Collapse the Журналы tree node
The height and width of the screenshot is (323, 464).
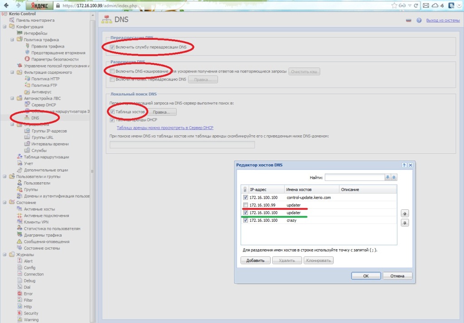tap(5, 255)
